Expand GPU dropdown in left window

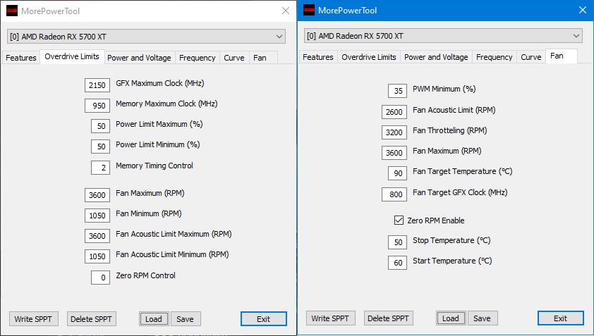point(279,37)
